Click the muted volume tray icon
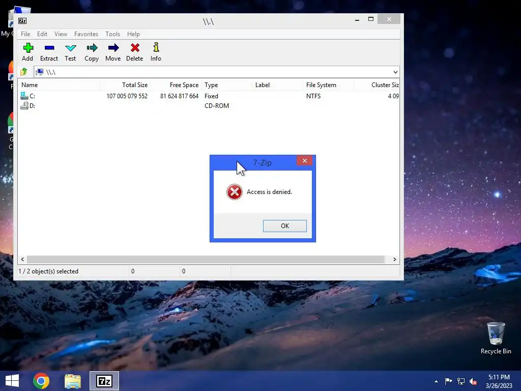The height and width of the screenshot is (391, 521). [474, 381]
